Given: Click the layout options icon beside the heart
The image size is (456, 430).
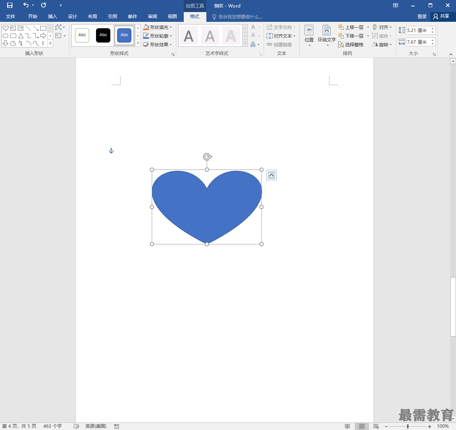Looking at the screenshot, I should tap(271, 175).
